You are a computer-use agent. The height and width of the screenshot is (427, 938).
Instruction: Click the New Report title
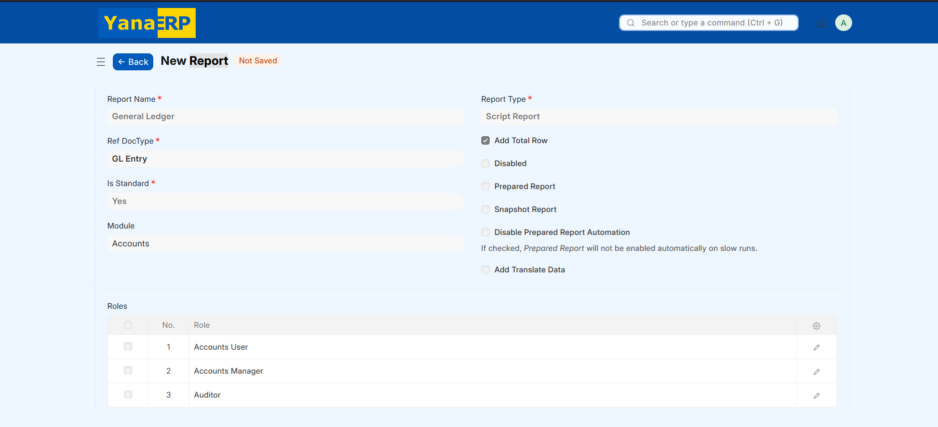194,61
